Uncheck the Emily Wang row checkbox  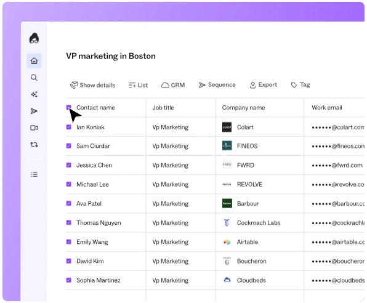coord(68,241)
